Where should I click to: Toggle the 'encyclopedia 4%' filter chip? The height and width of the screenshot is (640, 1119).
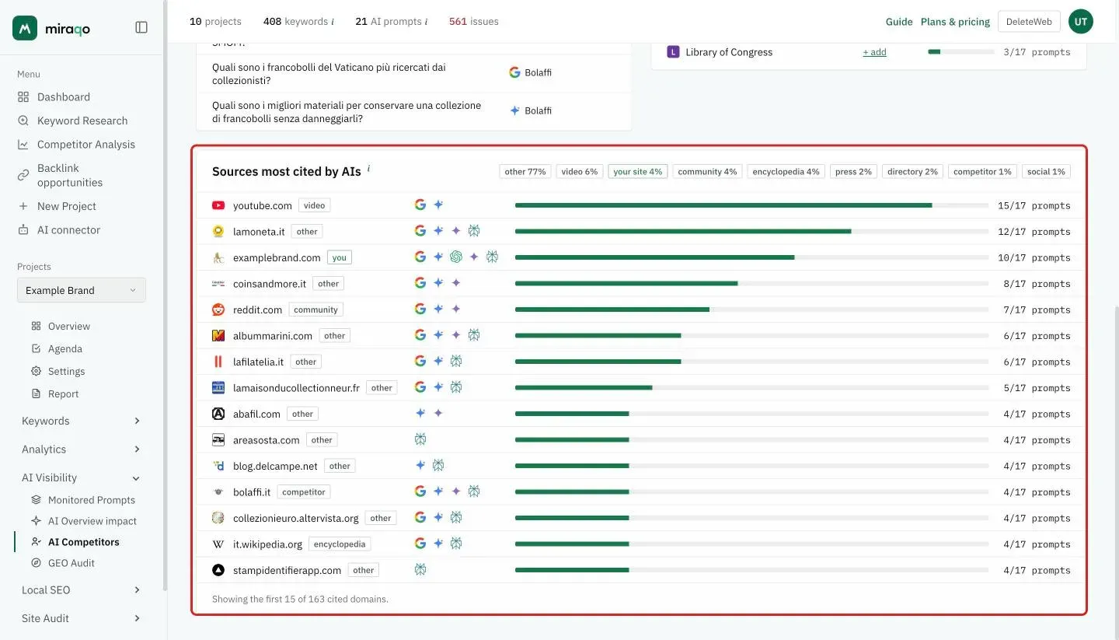click(x=786, y=172)
